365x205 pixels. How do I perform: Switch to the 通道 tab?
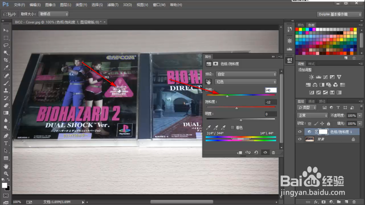pyautogui.click(x=311, y=101)
